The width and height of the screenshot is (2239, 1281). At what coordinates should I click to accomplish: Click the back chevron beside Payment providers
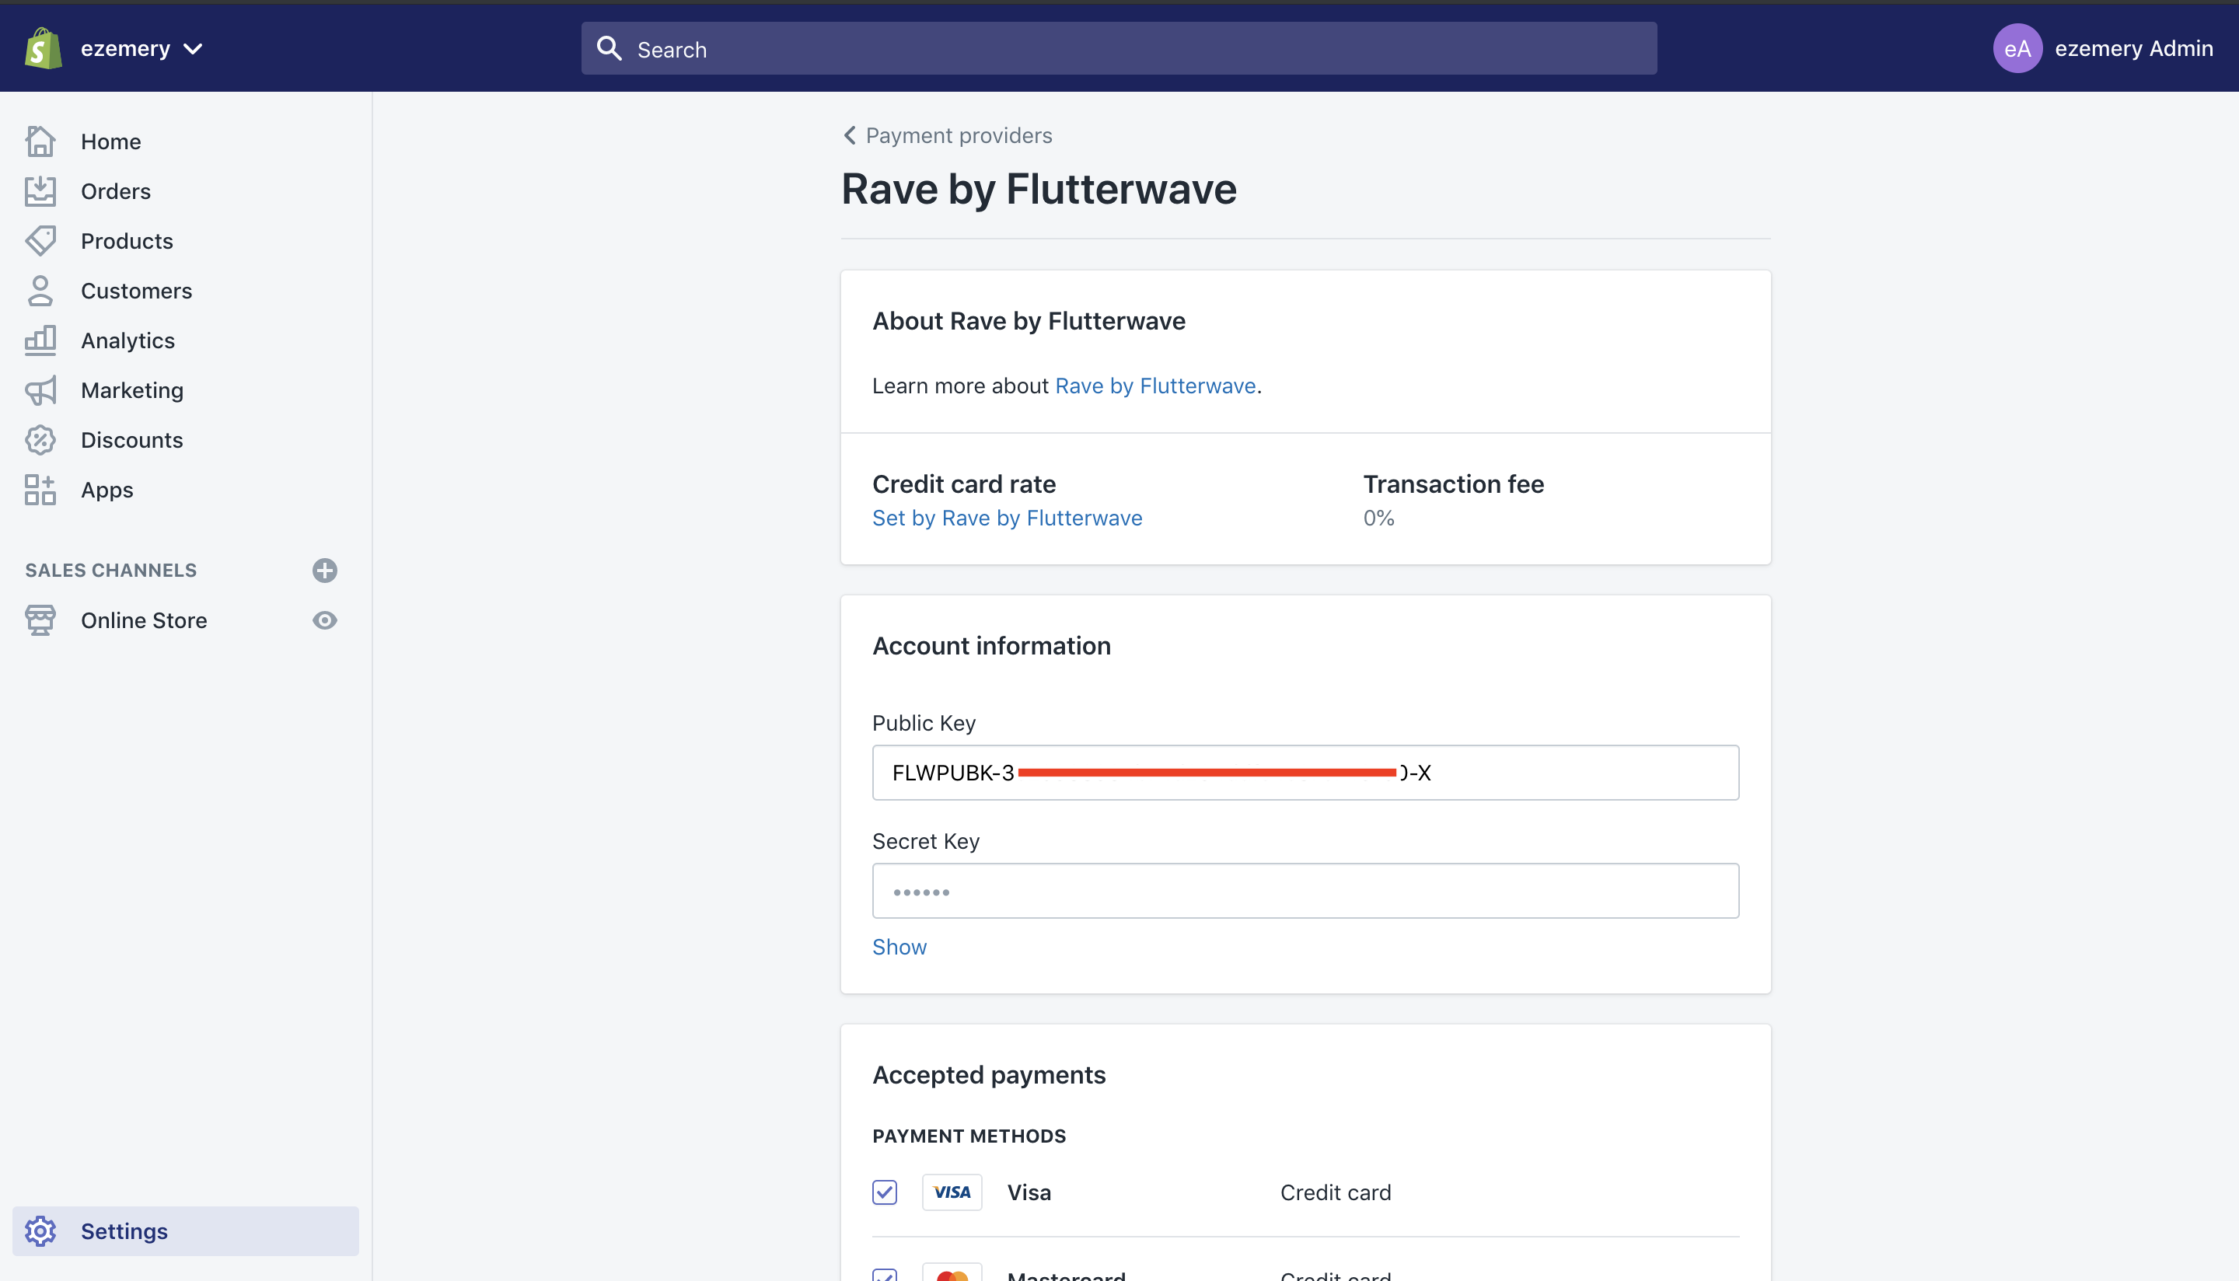[x=850, y=135]
